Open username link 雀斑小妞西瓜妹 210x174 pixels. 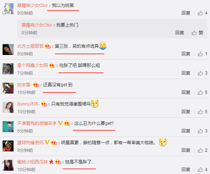(33, 162)
